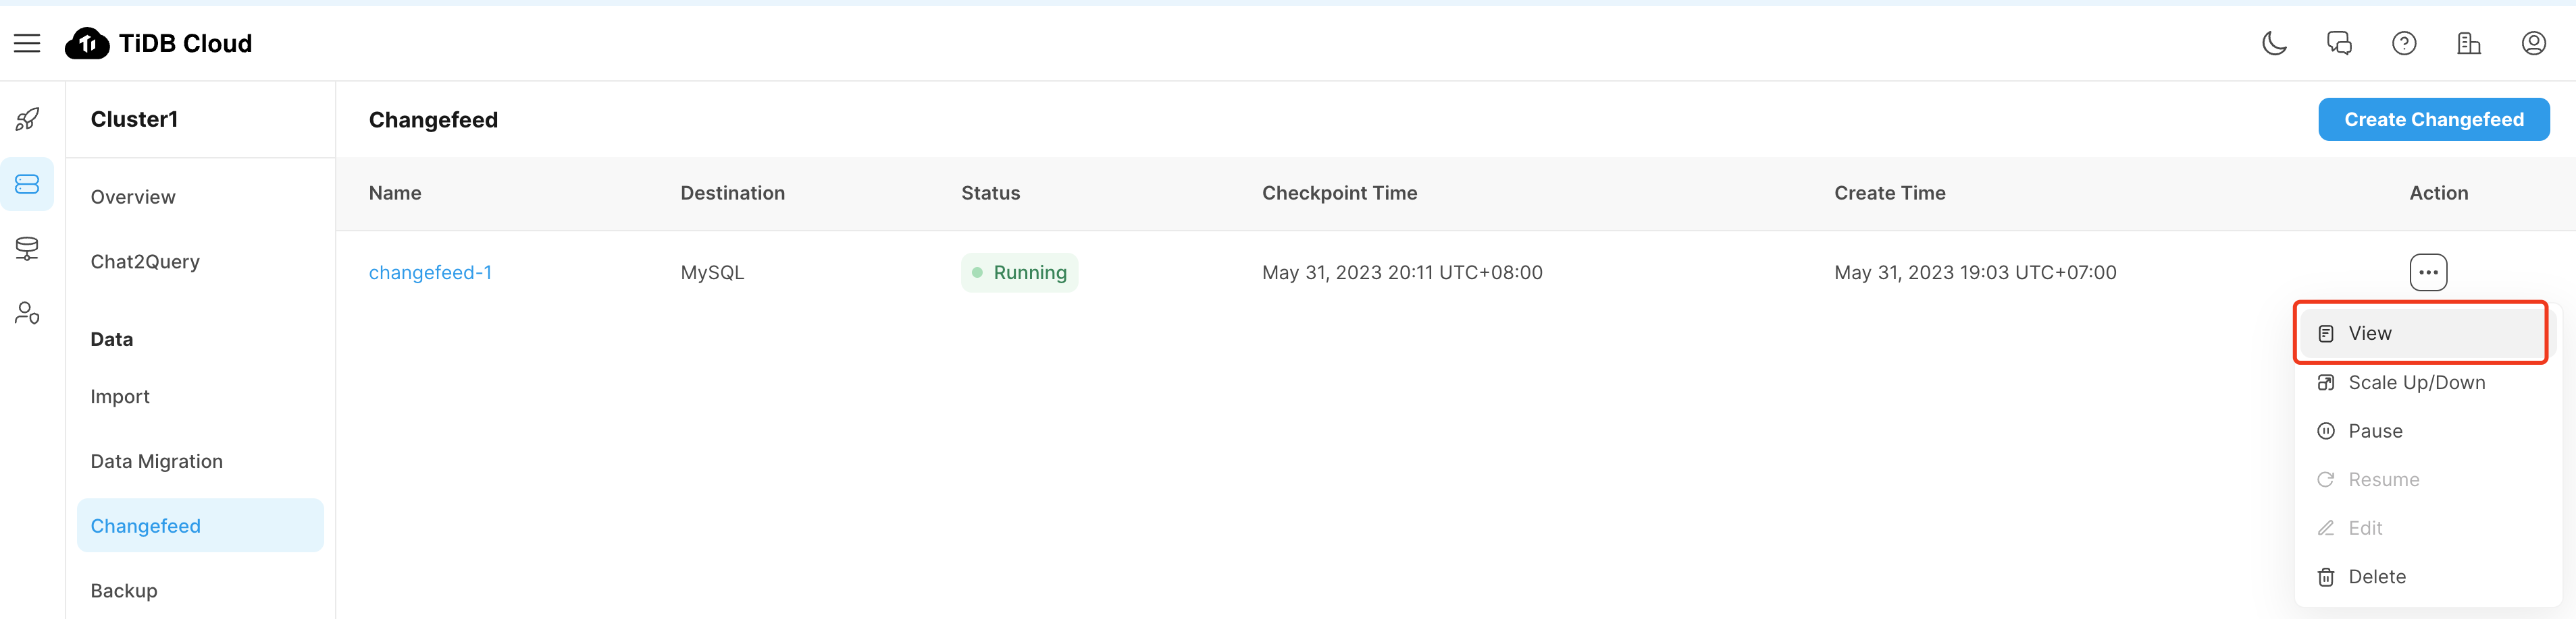
Task: Open Chat2Query in the sidebar
Action: pyautogui.click(x=145, y=262)
